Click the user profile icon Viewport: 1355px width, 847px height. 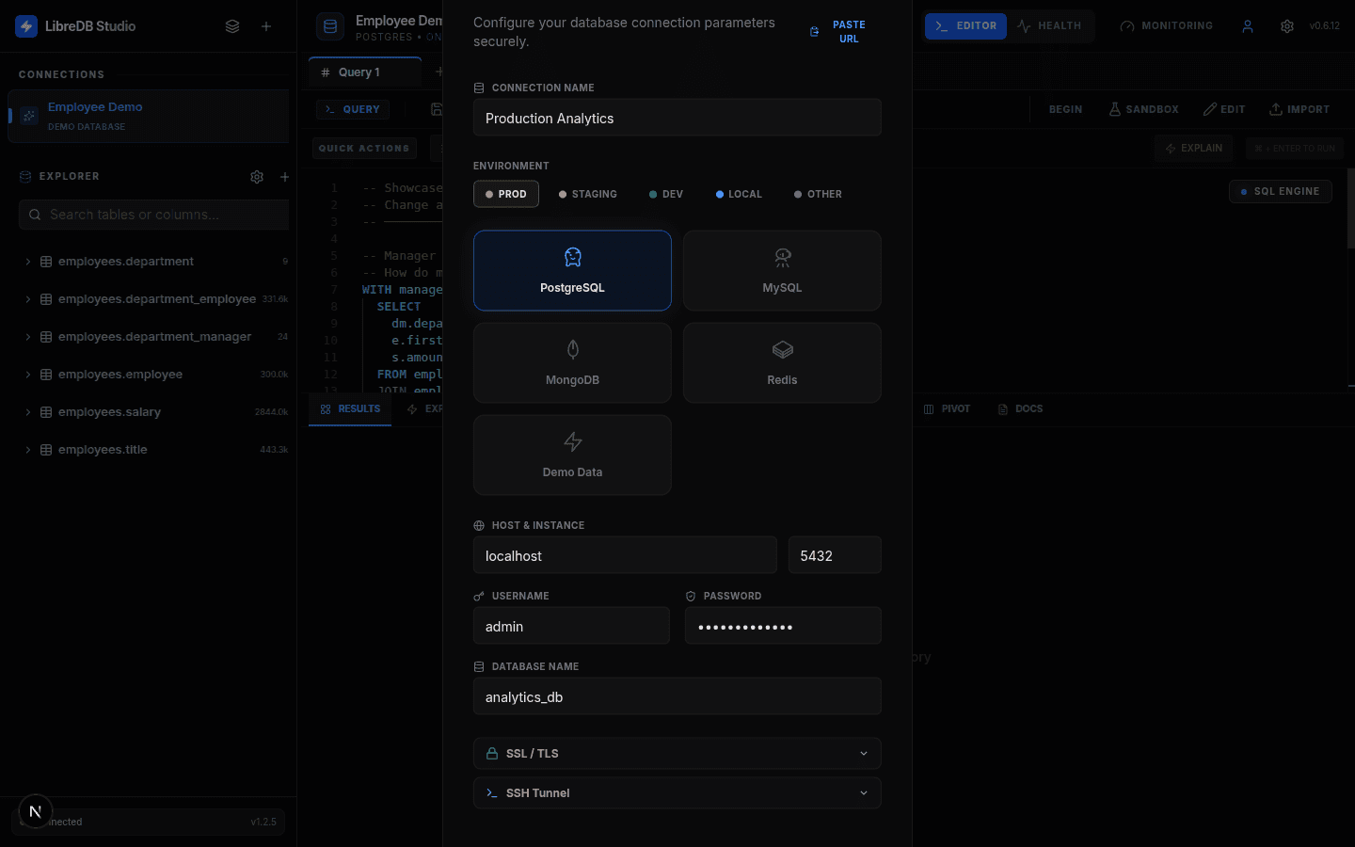1248,26
